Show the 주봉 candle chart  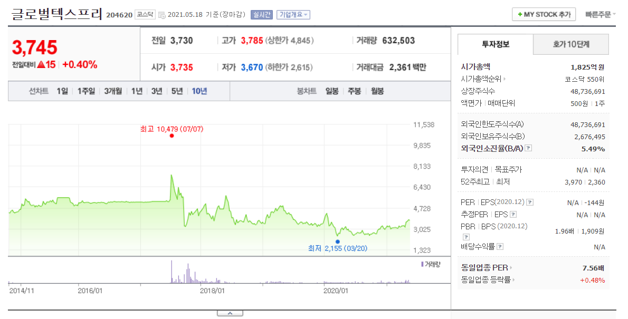[x=354, y=91]
